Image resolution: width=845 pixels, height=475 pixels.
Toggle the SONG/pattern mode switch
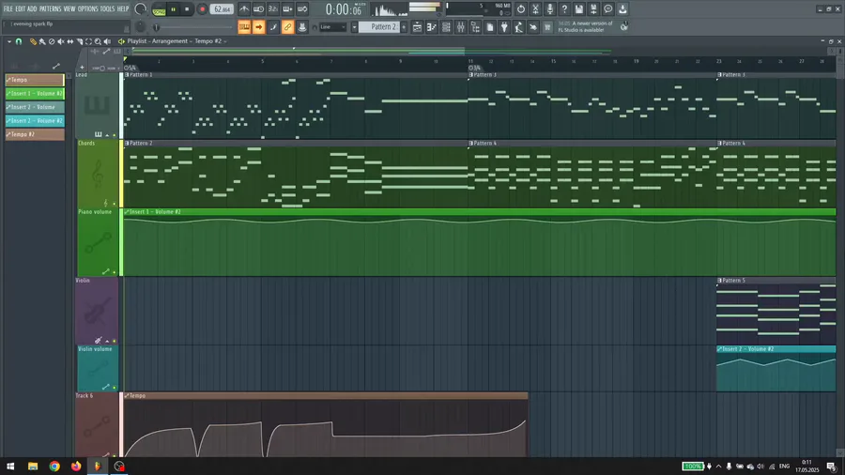[159, 9]
